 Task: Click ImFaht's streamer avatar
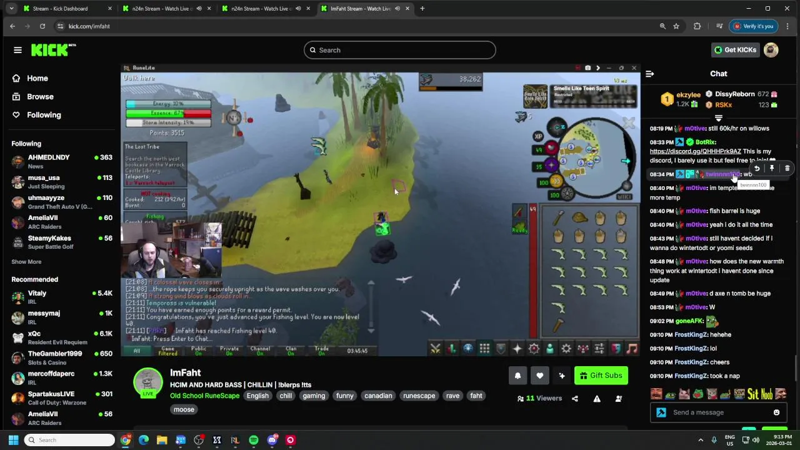(147, 383)
